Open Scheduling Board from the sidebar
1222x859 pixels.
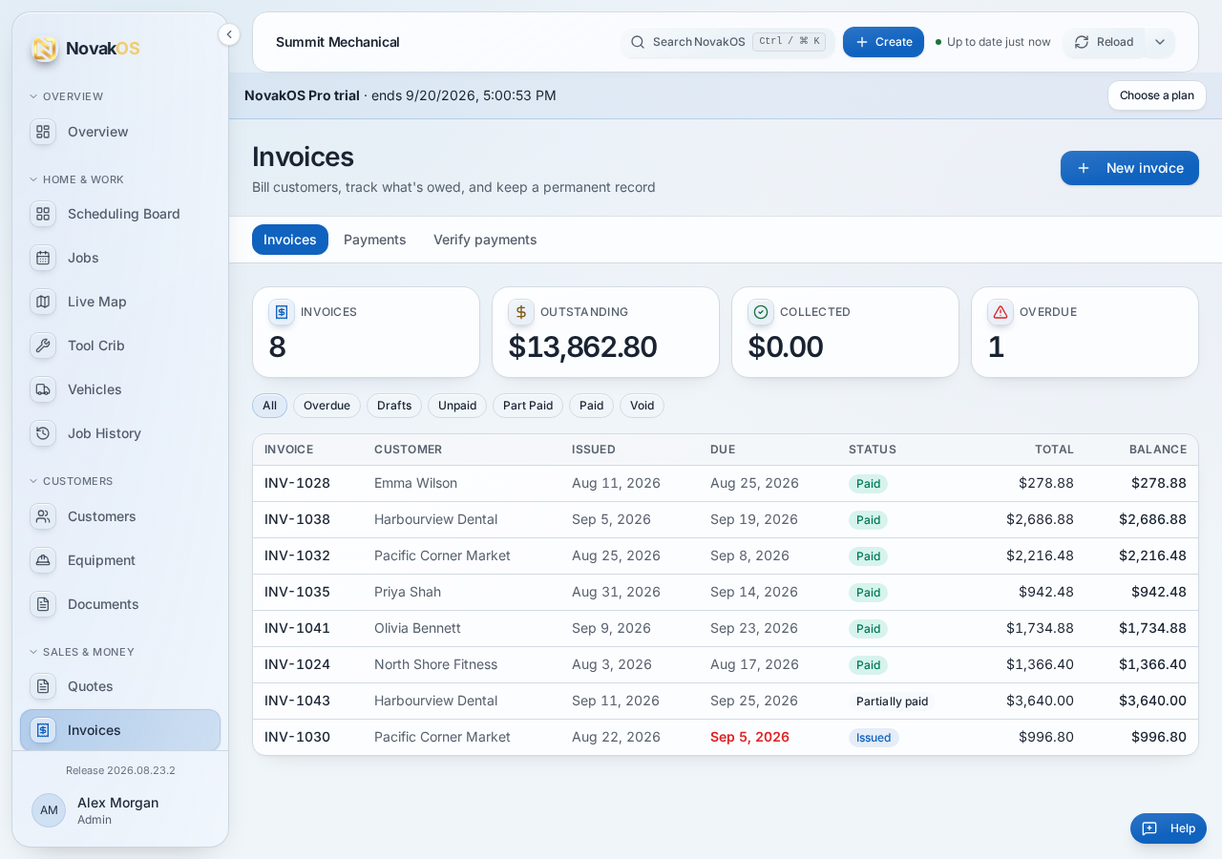pyautogui.click(x=120, y=214)
